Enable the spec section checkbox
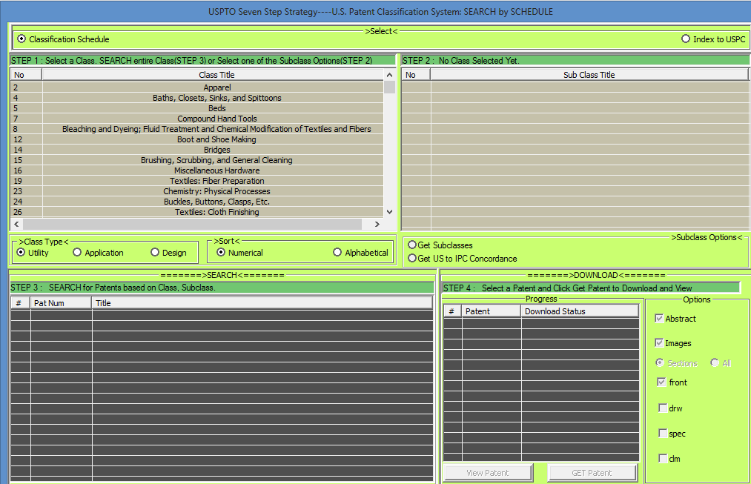Image resolution: width=751 pixels, height=484 pixels. [663, 434]
